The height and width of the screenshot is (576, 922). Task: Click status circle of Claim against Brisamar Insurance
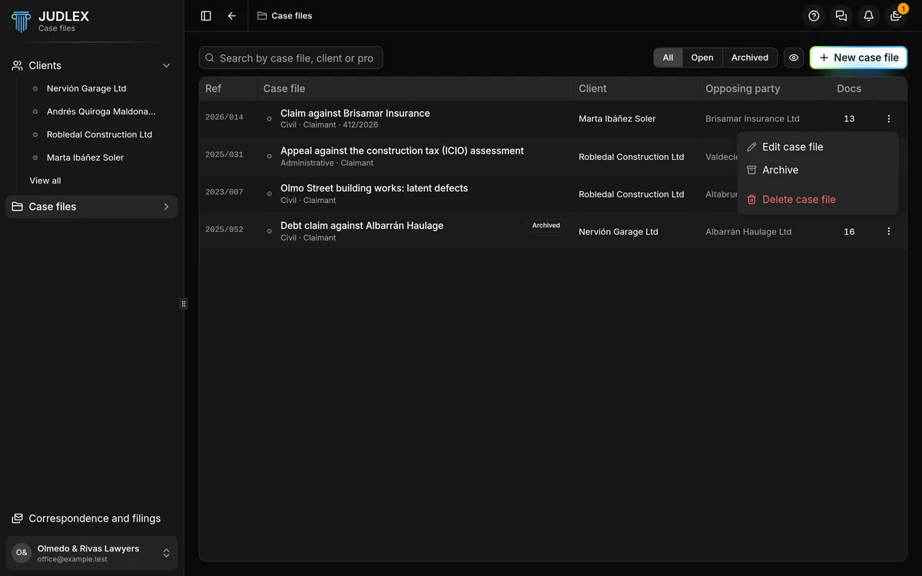269,119
